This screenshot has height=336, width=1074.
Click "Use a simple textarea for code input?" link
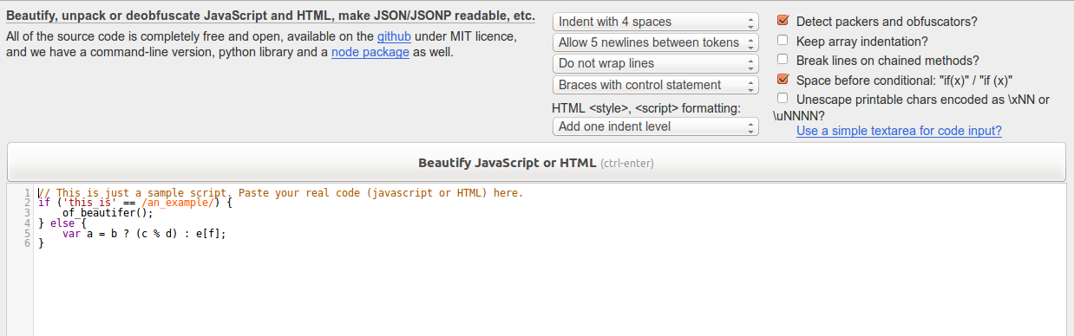click(x=899, y=132)
